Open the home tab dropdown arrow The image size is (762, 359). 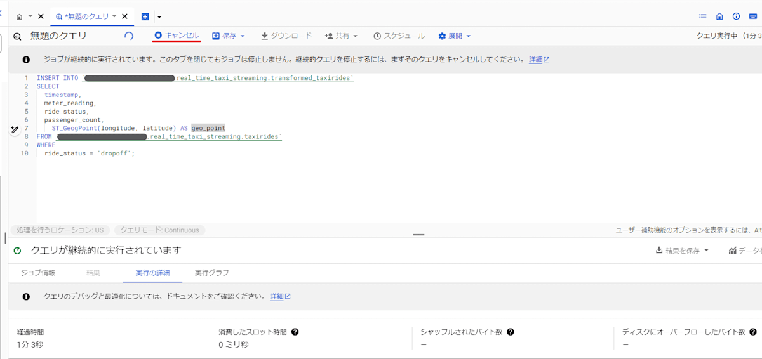tap(30, 16)
